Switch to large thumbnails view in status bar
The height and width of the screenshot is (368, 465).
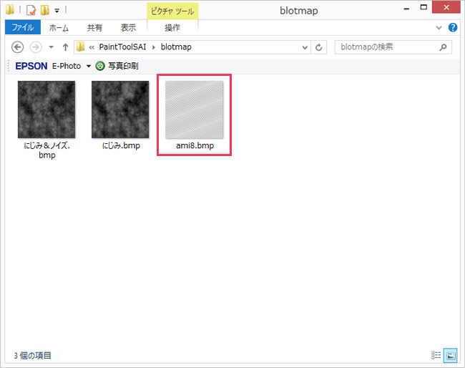click(451, 355)
